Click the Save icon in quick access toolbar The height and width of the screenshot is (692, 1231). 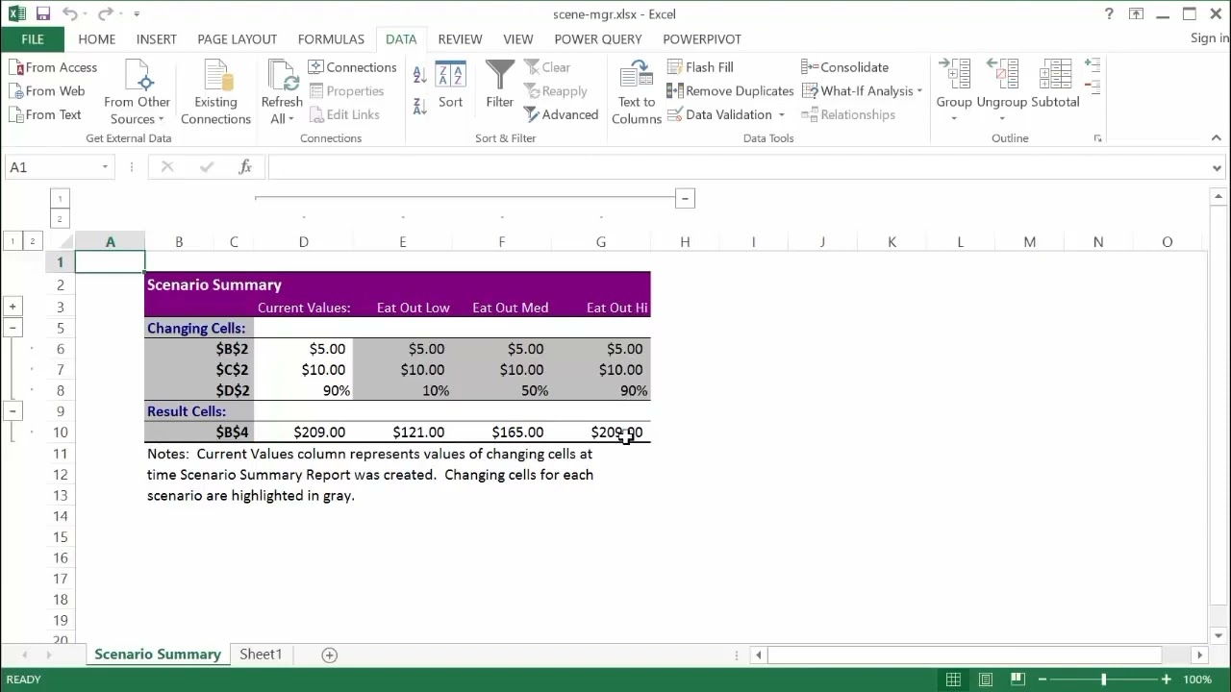[42, 14]
